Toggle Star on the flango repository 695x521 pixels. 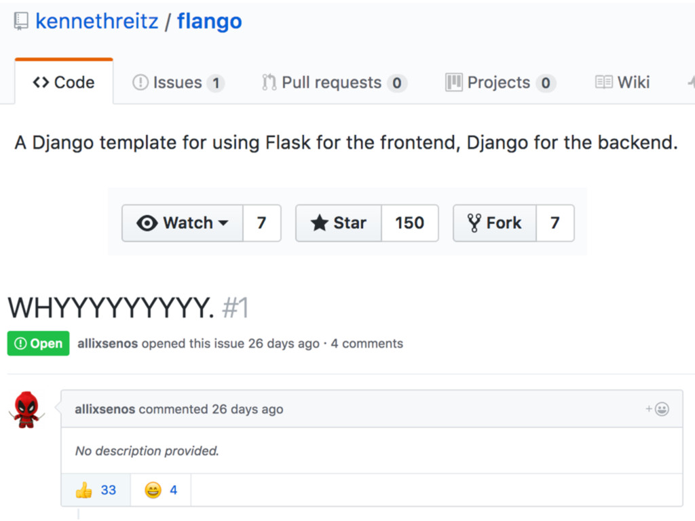[339, 223]
